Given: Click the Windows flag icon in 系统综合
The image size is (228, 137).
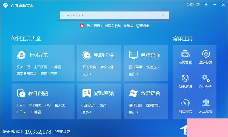Looking at the screenshot, I should pos(133,93).
